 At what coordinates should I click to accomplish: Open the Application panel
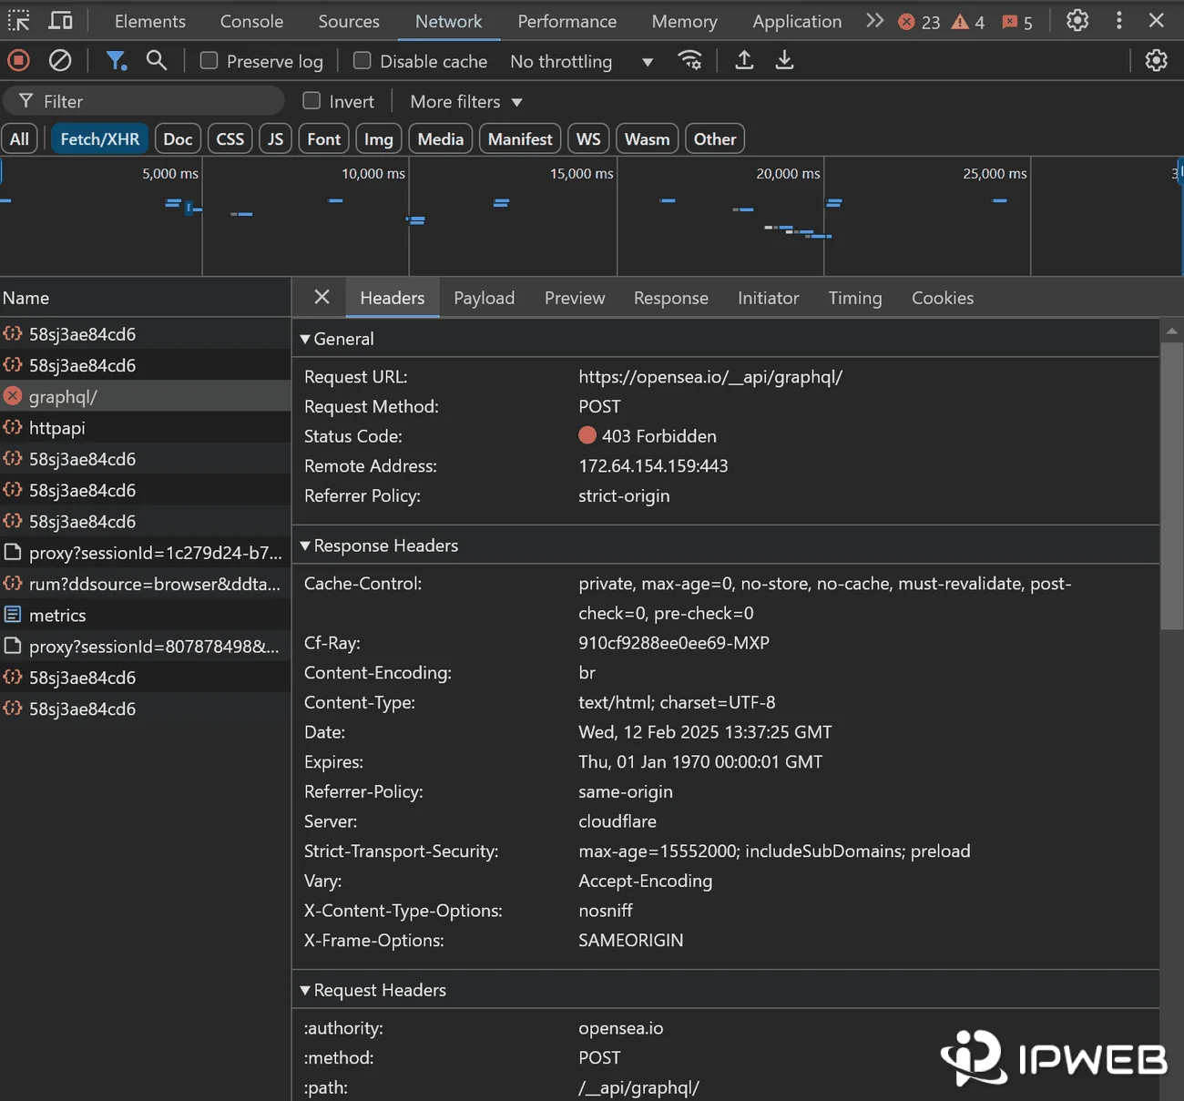point(797,21)
